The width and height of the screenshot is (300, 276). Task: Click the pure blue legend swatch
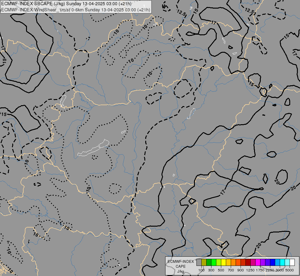tap(272, 262)
